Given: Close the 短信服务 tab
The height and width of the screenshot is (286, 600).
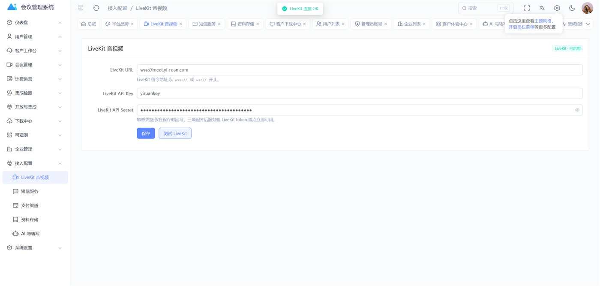Looking at the screenshot, I should [219, 24].
